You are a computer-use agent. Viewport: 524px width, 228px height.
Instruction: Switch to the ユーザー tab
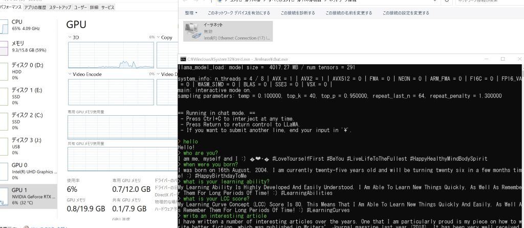(x=80, y=7)
